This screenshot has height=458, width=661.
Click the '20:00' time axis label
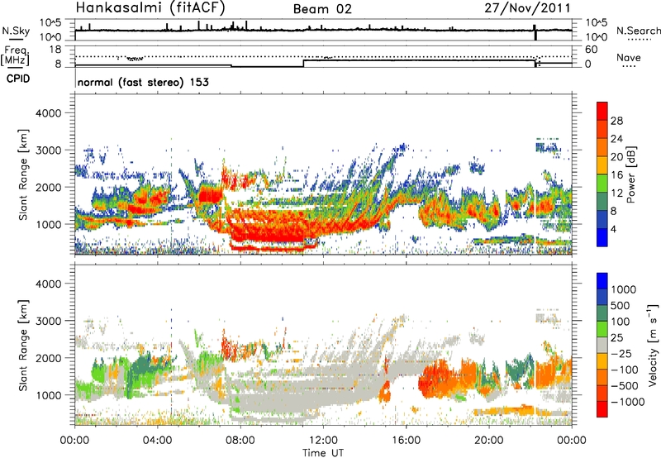click(x=489, y=441)
